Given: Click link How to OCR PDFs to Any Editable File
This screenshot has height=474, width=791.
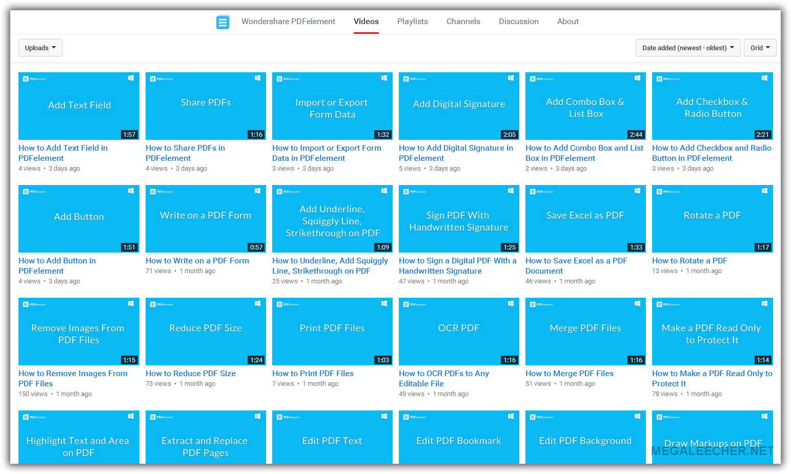Looking at the screenshot, I should pos(444,378).
